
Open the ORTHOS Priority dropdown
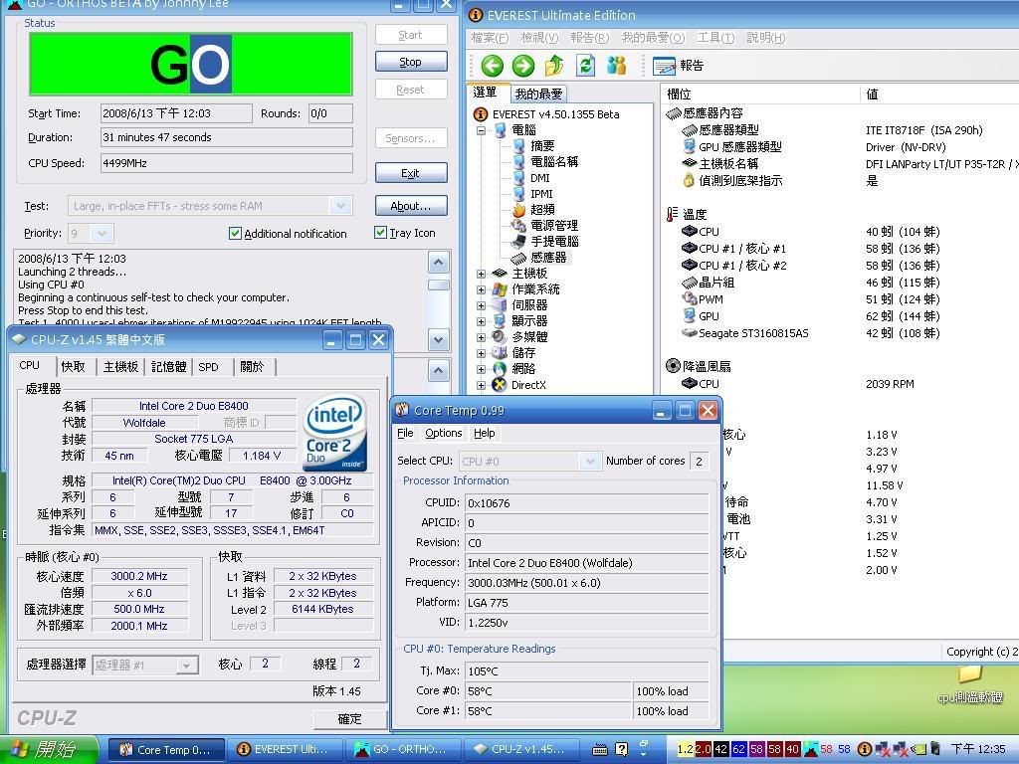[x=101, y=233]
